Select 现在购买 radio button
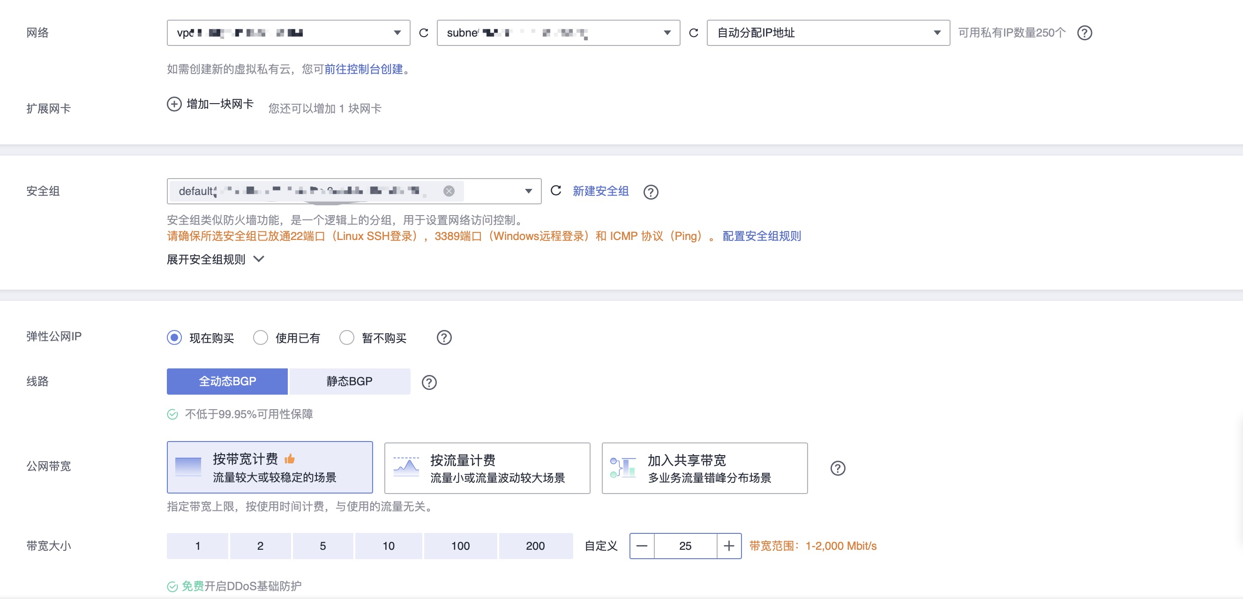1243x599 pixels. (175, 337)
